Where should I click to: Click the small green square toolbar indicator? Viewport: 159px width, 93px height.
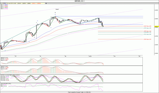pos(1,4)
